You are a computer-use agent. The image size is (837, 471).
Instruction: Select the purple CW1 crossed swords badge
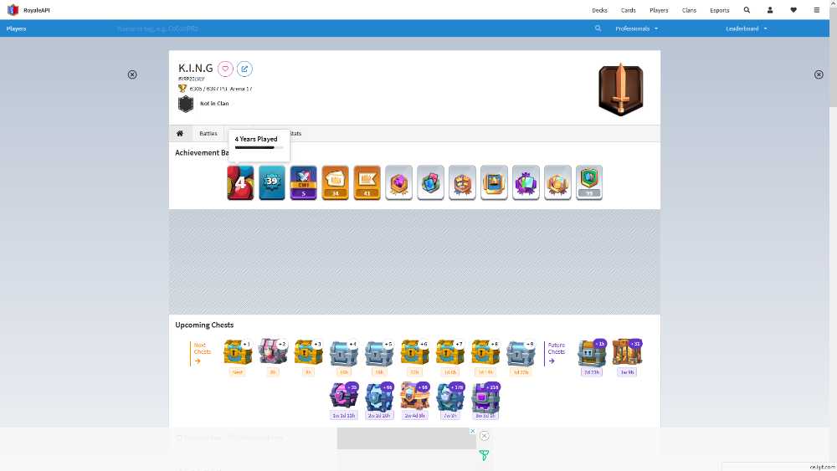click(303, 183)
